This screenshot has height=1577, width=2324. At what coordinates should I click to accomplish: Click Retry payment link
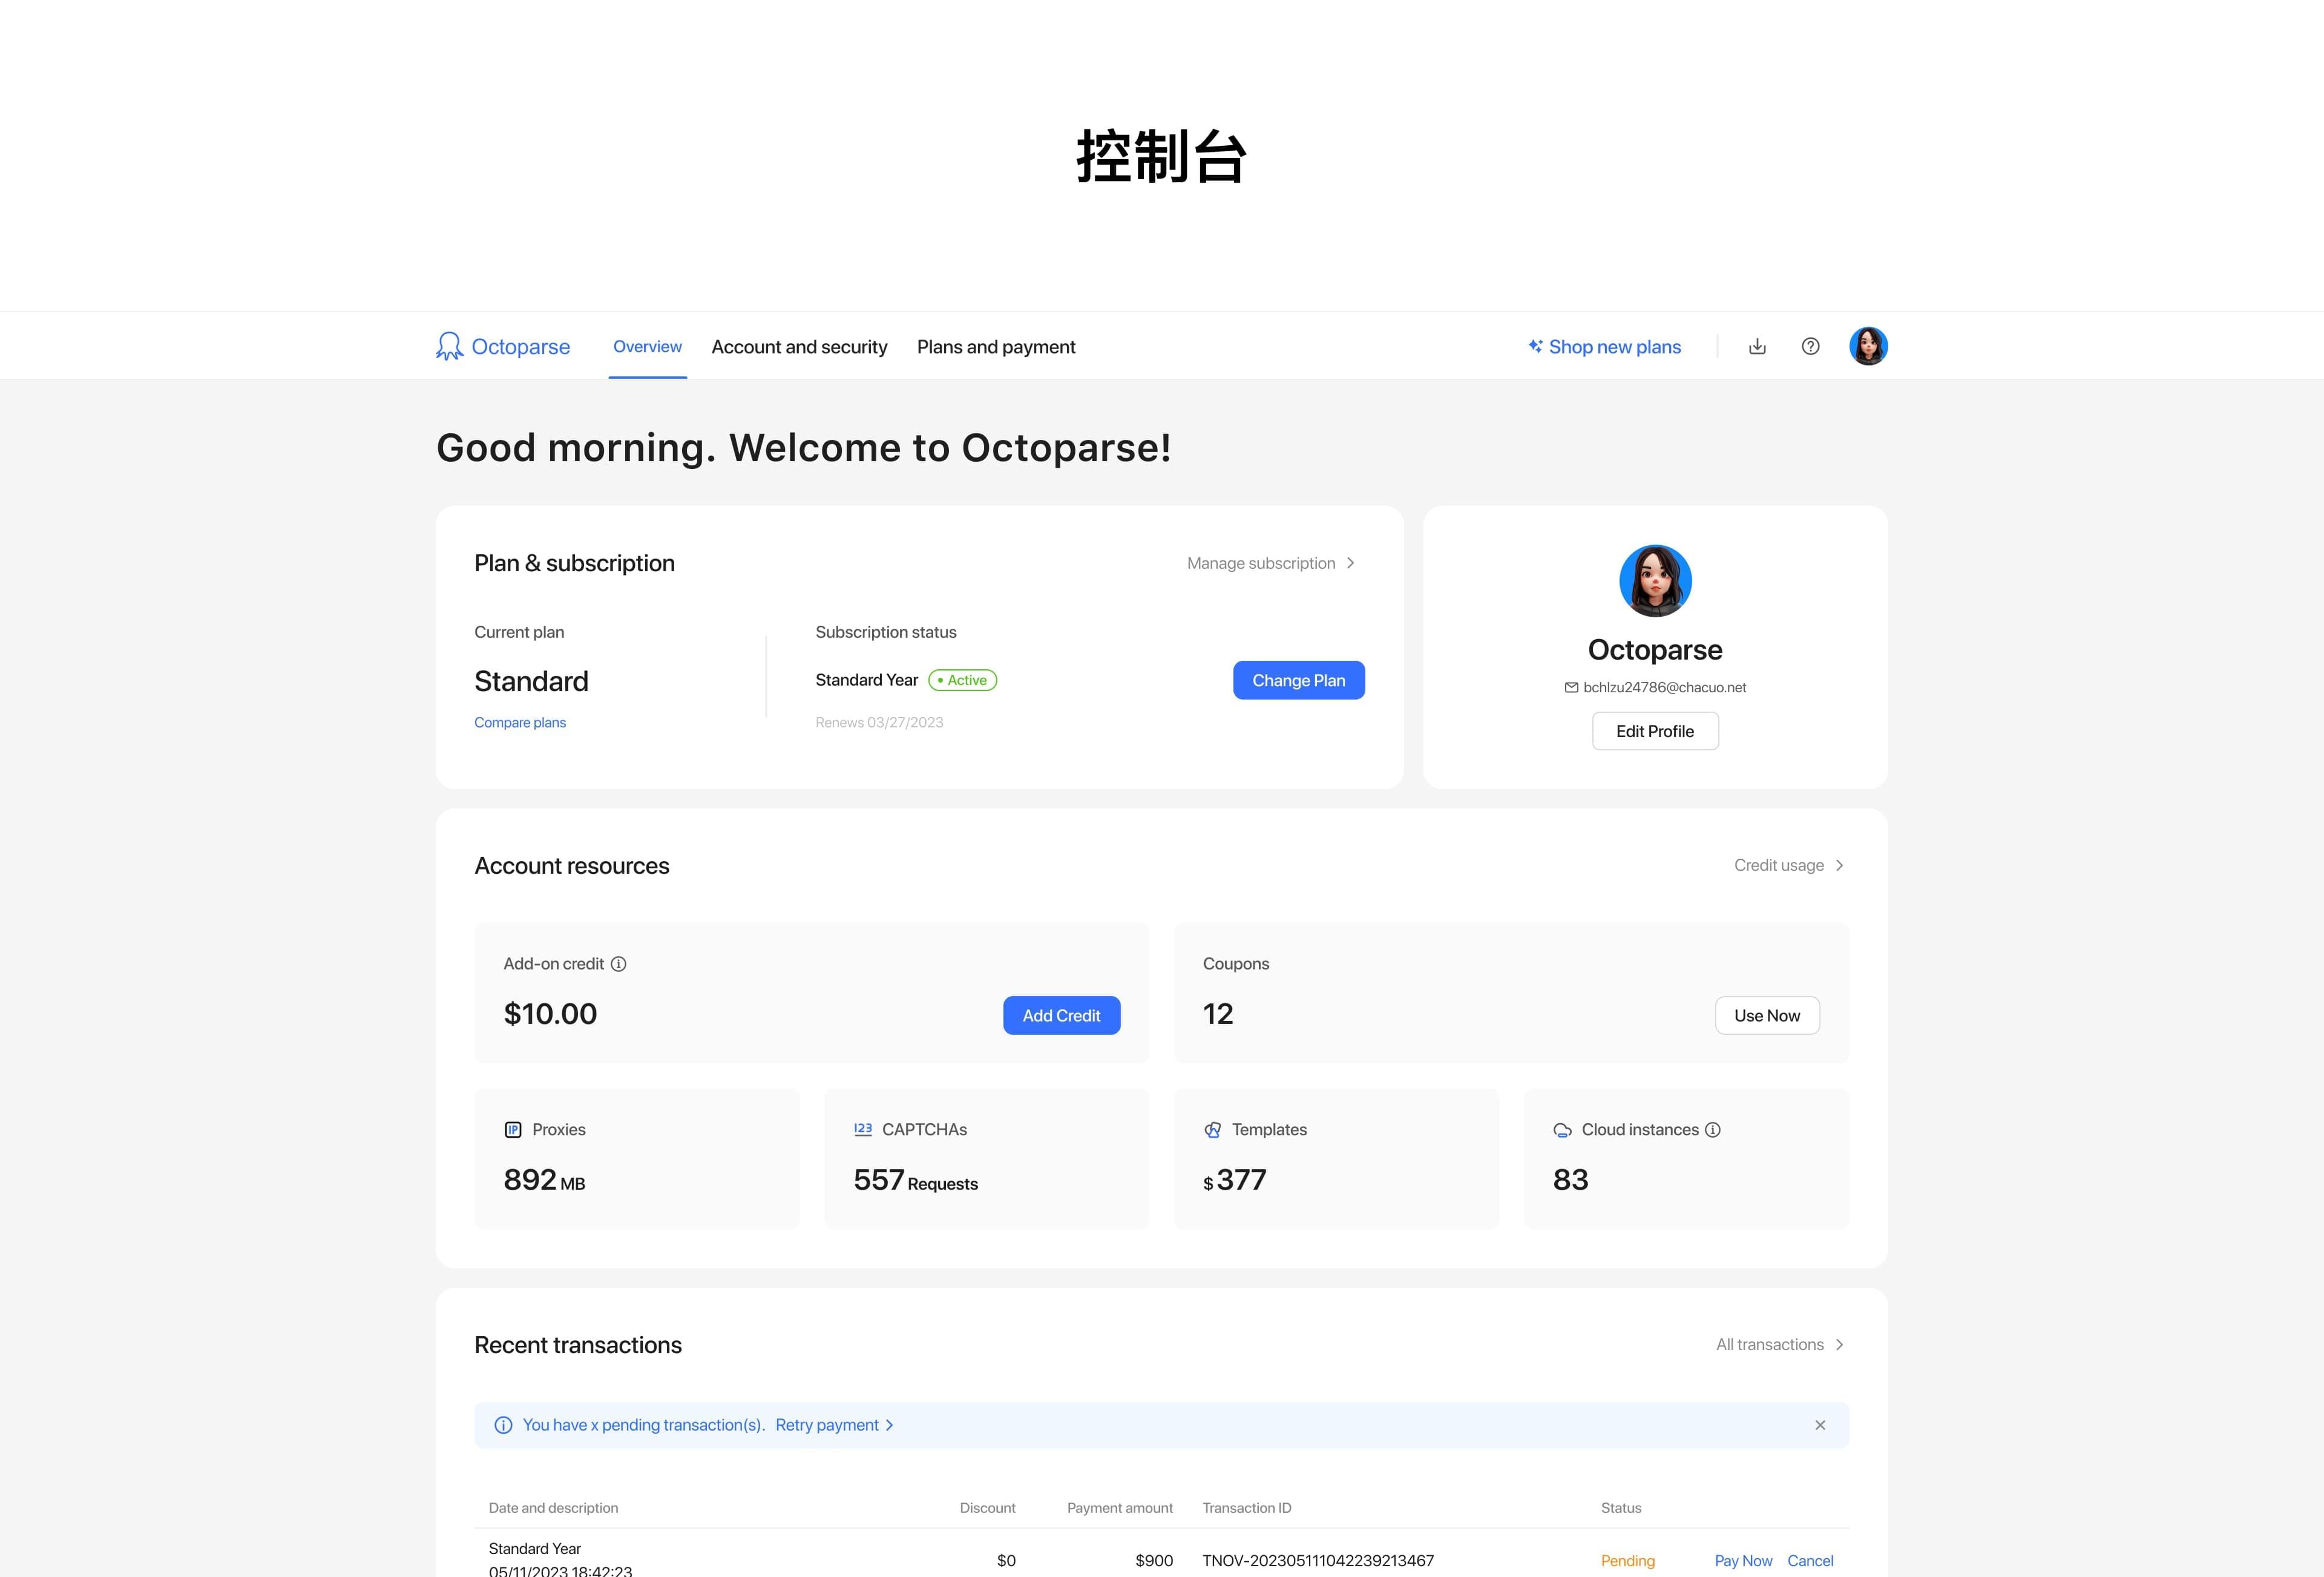834,1425
